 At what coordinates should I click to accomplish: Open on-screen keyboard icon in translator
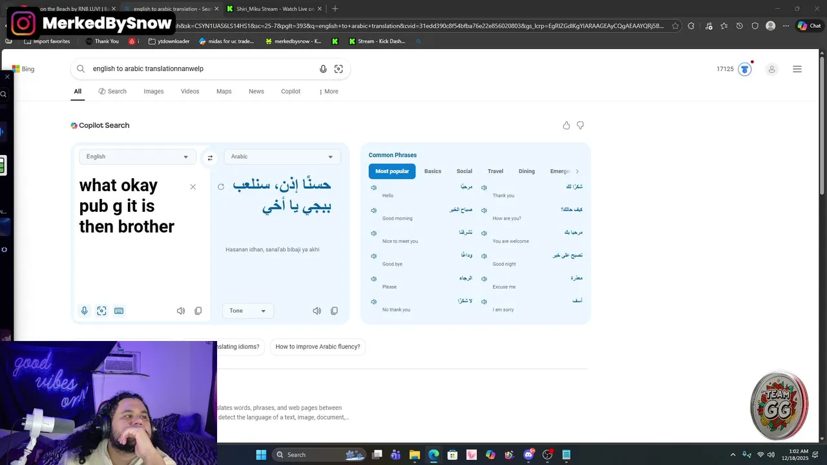pos(119,311)
